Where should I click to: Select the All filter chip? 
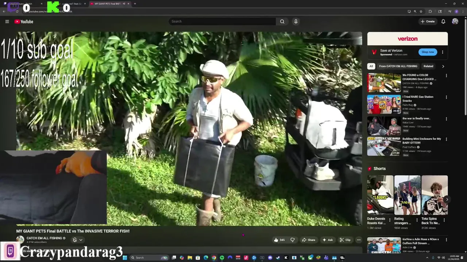pyautogui.click(x=371, y=66)
